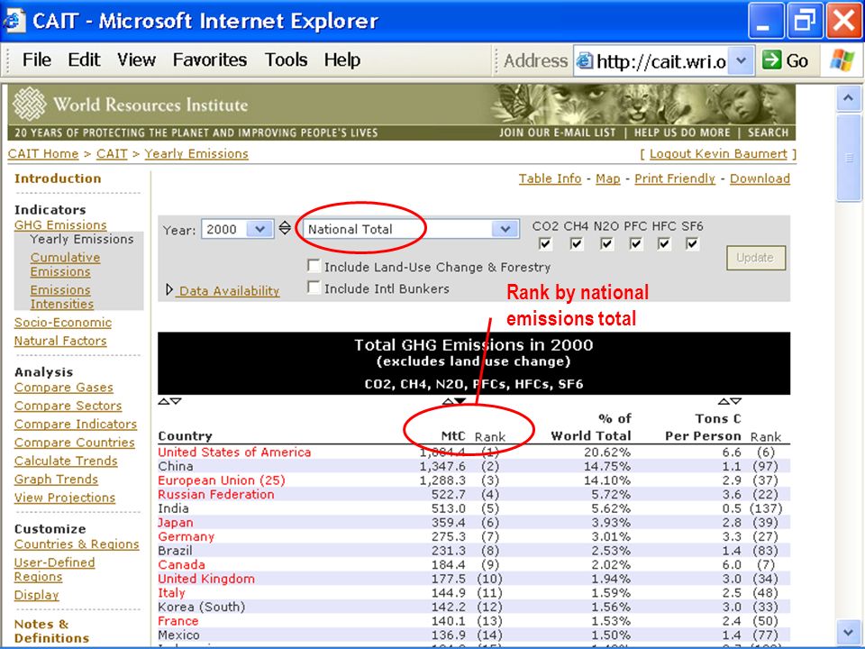Toggle the SF6 gas checkbox

click(x=692, y=243)
